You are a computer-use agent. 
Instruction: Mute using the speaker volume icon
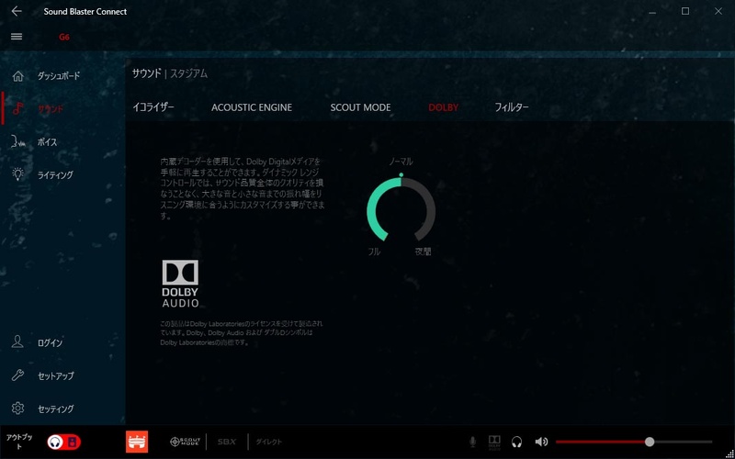[541, 442]
